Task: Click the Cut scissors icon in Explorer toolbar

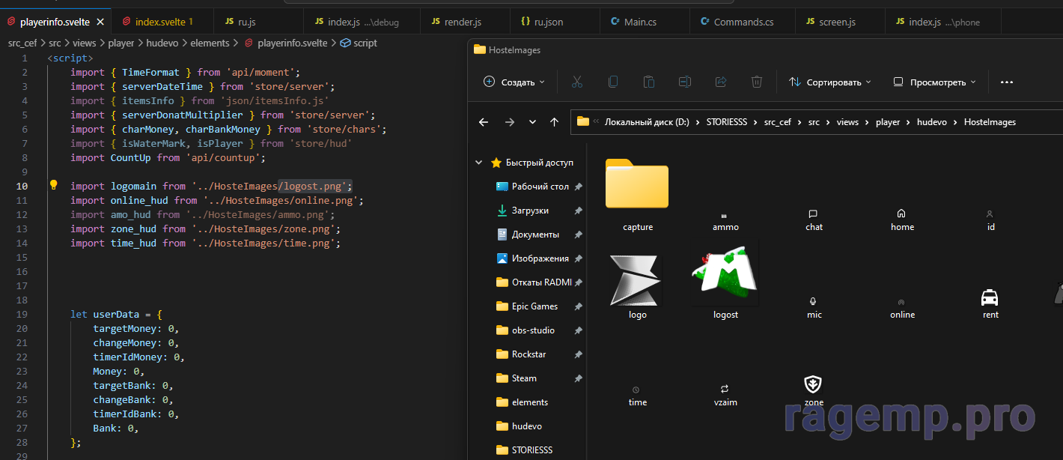Action: (x=576, y=82)
